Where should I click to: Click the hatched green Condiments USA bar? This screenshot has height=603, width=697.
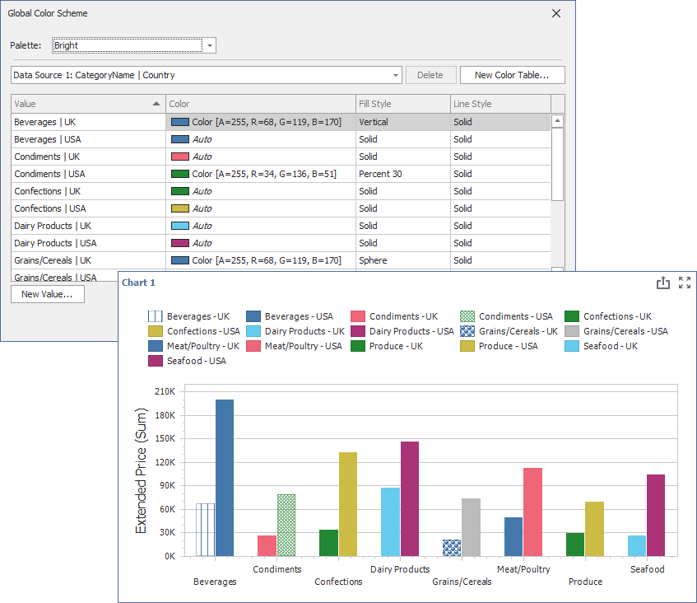[286, 525]
